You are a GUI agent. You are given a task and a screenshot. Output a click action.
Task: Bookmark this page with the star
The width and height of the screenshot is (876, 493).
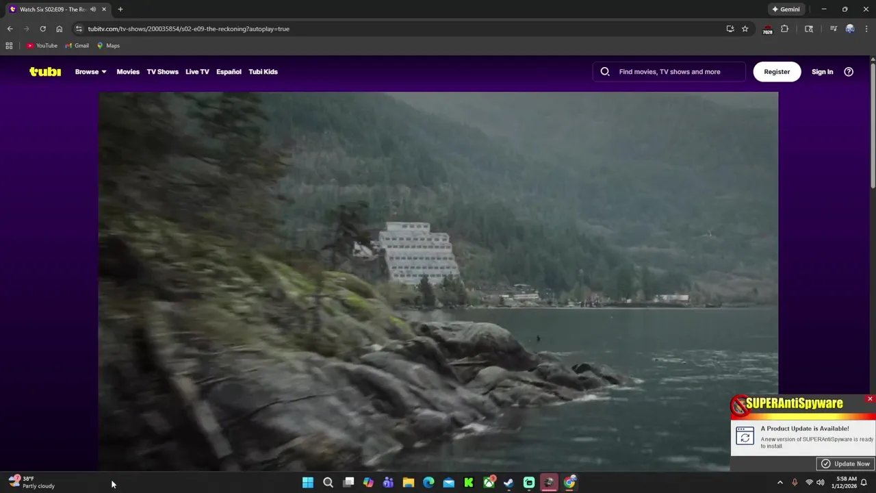(x=745, y=29)
